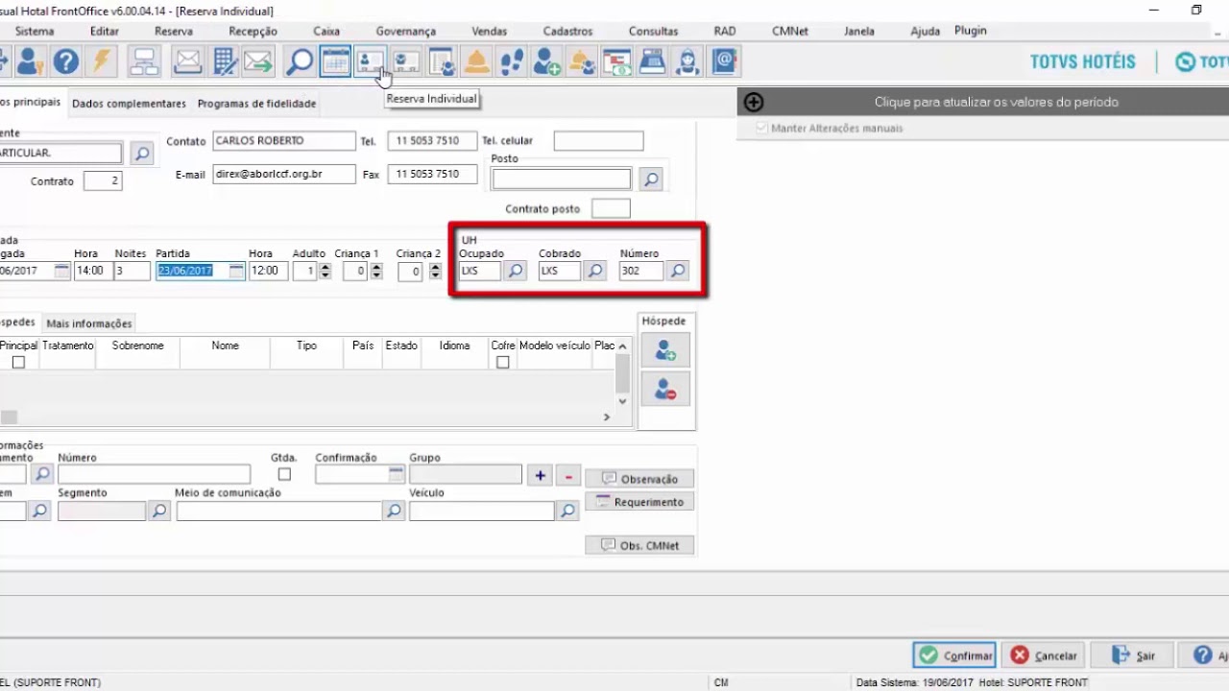Viewport: 1229px width, 691px height.
Task: Click the housekeeper toolbar icon
Action: (688, 61)
